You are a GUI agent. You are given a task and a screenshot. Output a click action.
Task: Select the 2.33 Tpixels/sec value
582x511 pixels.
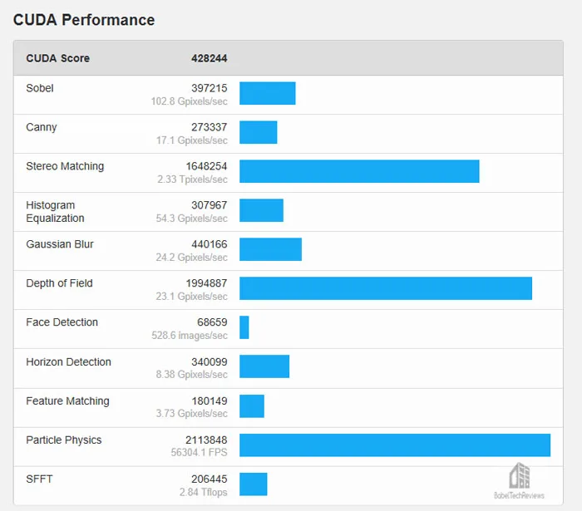192,179
